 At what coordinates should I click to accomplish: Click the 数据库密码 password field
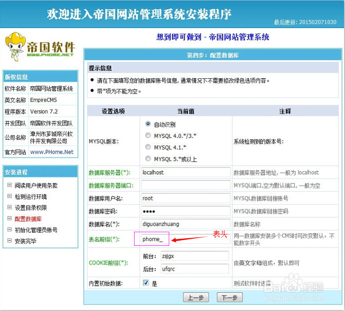click(186, 211)
